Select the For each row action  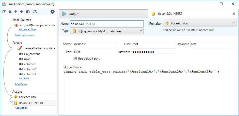coord(28,97)
